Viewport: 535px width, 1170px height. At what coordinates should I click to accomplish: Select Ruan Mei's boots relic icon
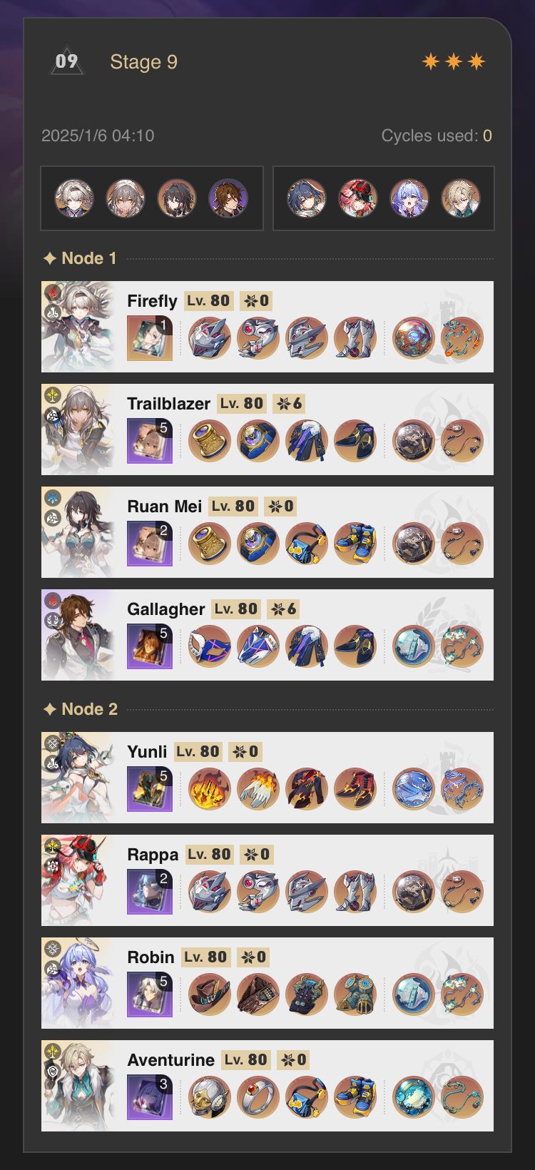[x=355, y=544]
